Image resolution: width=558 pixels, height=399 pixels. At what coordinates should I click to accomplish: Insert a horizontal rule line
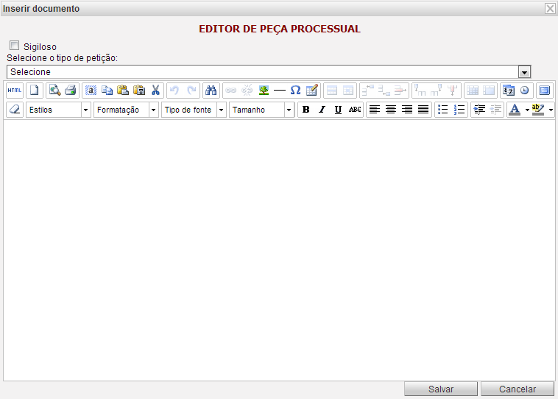tap(280, 91)
